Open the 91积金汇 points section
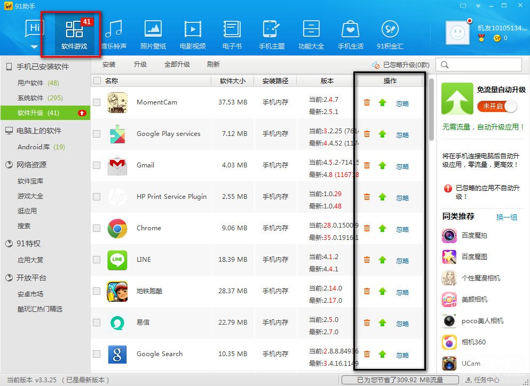 [390, 35]
